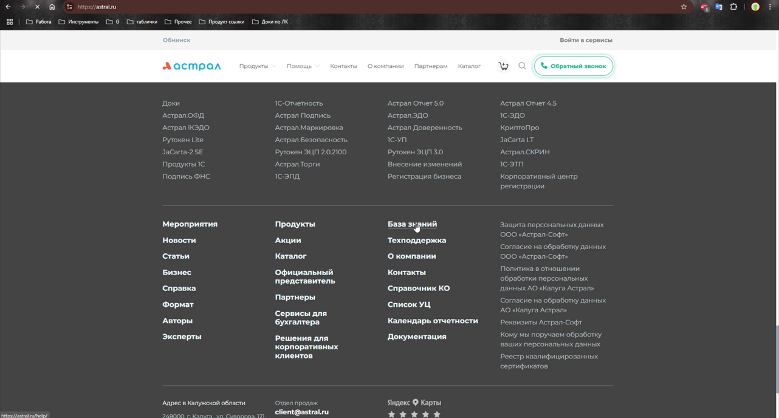The image size is (779, 418).
Task: Click the browser back arrow
Action: coord(9,7)
